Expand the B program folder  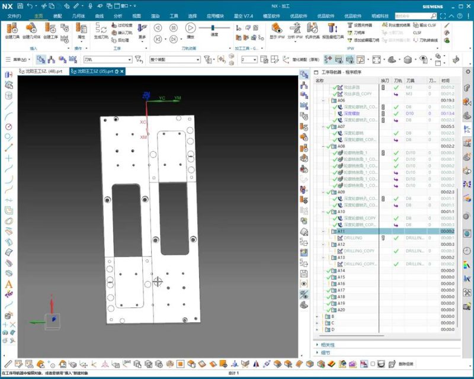[x=318, y=316]
